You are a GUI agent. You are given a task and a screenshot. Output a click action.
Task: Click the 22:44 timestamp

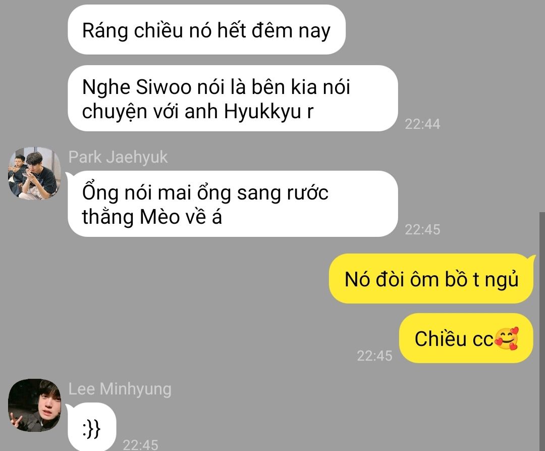pos(422,124)
